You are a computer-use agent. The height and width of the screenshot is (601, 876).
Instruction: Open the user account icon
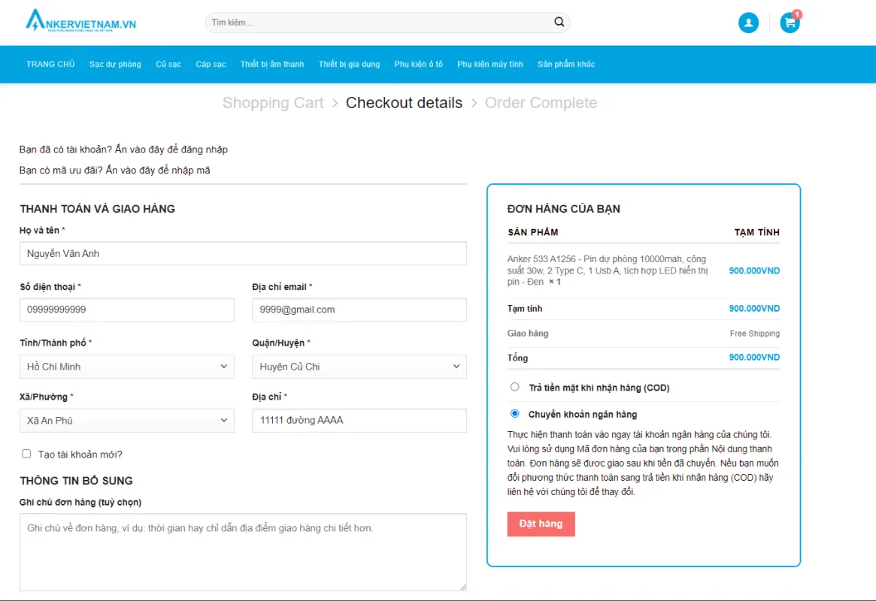pyautogui.click(x=748, y=23)
